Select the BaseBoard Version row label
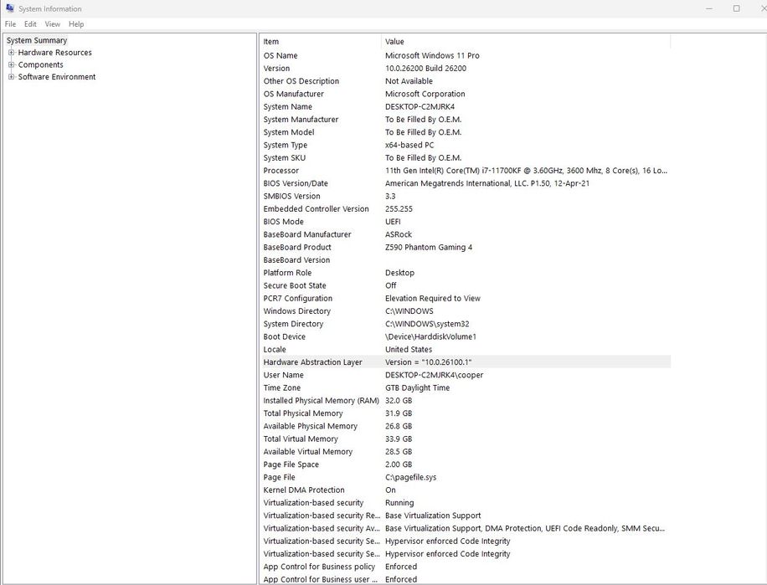Image resolution: width=767 pixels, height=585 pixels. click(x=296, y=260)
